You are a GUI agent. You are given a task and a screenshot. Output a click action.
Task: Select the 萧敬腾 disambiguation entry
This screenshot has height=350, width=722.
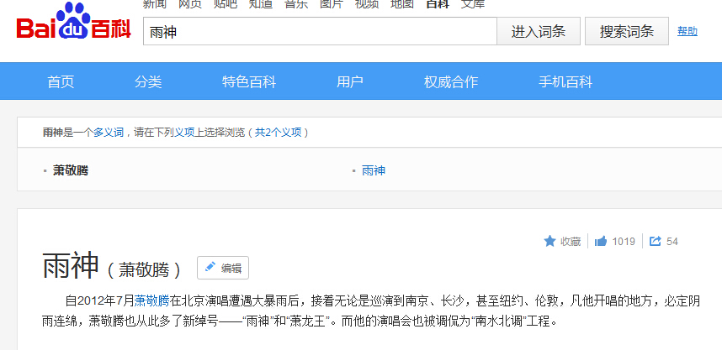click(x=71, y=170)
